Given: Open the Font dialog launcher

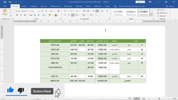Looking at the screenshot, I should [60, 19].
